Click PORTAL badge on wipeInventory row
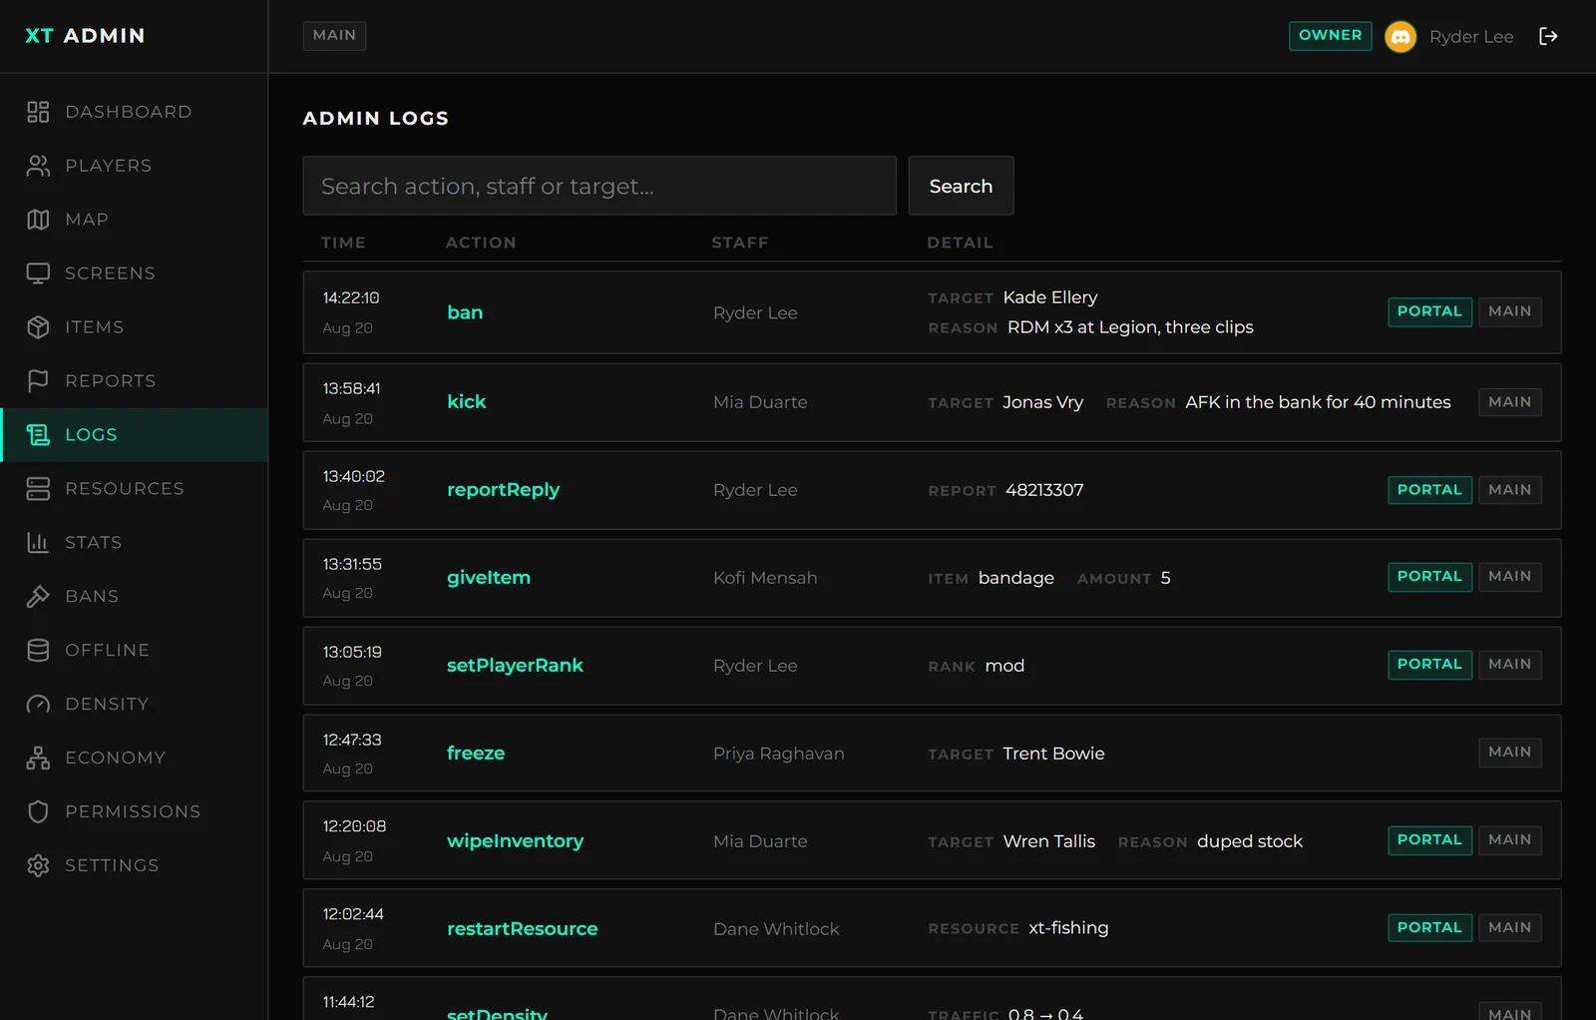 [x=1429, y=840]
